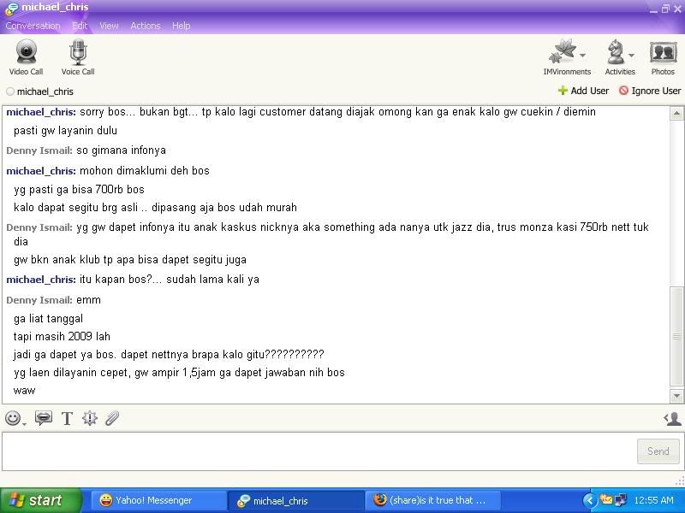The image size is (685, 513).
Task: Click the Add User plus icon
Action: (x=563, y=91)
